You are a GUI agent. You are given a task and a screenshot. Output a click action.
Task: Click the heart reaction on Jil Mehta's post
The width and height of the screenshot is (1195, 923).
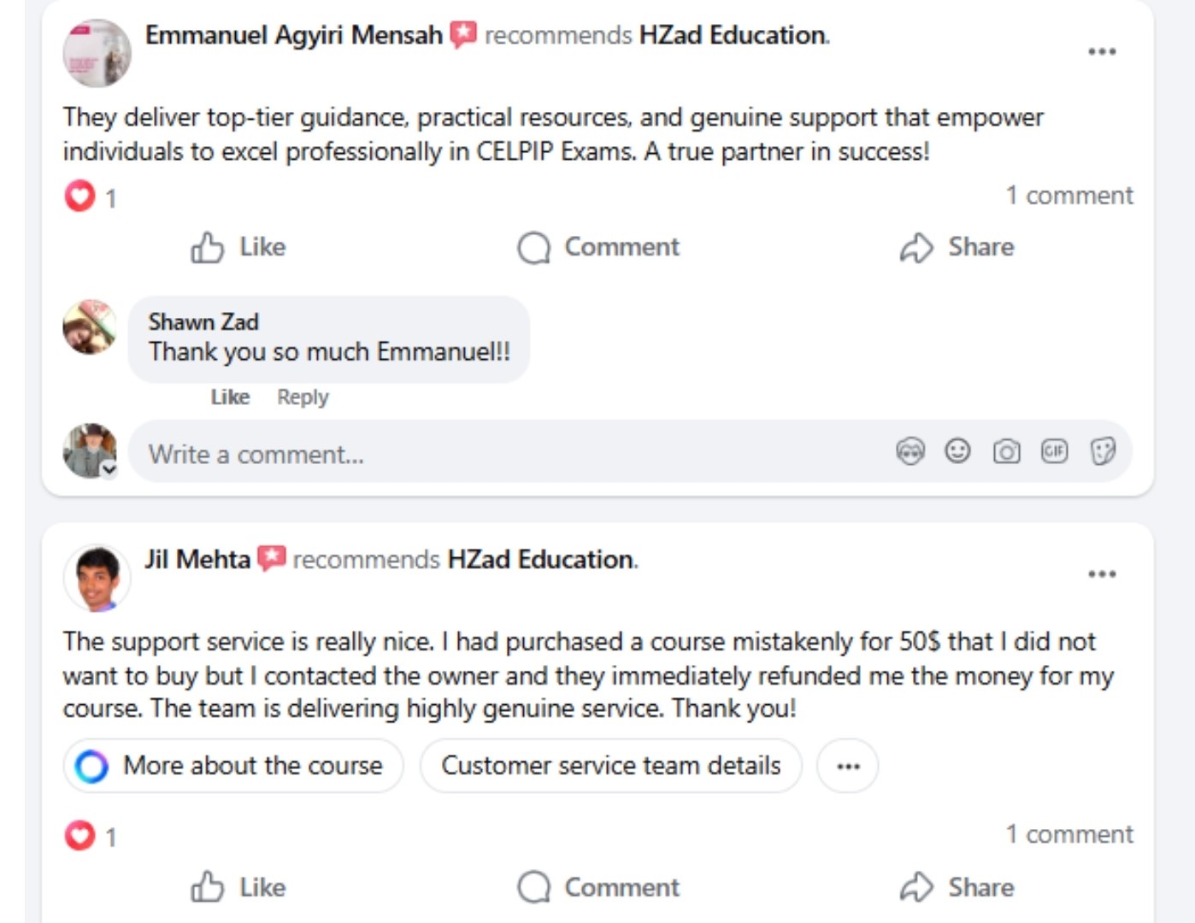[x=79, y=835]
